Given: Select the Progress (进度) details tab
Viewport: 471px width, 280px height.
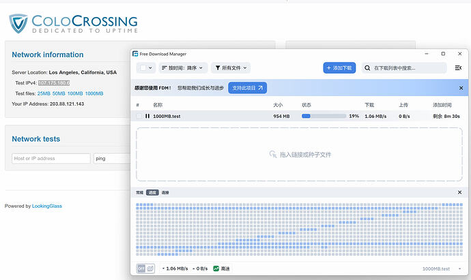Looking at the screenshot, I should point(152,193).
